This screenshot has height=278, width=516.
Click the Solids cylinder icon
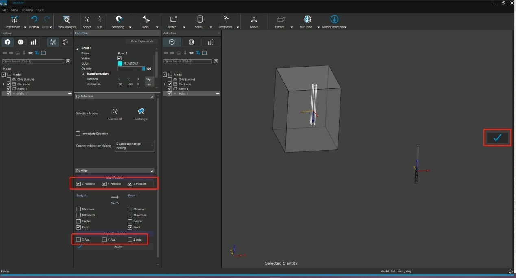point(200,19)
